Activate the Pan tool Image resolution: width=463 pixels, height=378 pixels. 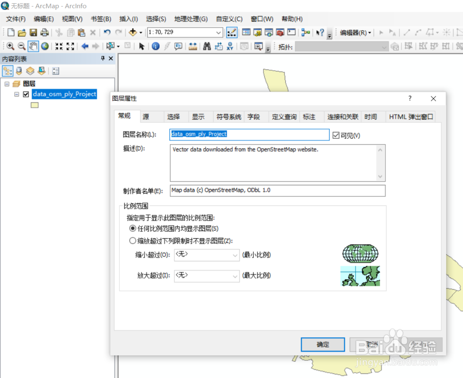(x=33, y=46)
